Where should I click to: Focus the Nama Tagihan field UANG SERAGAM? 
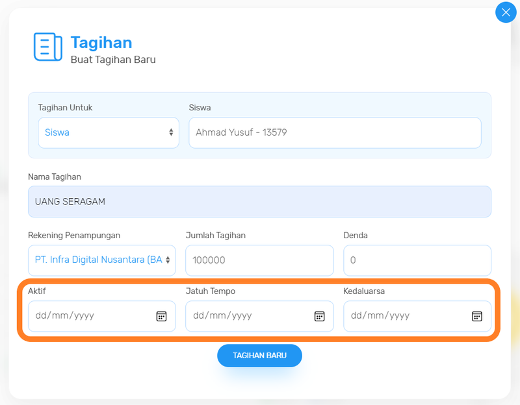[x=259, y=202]
